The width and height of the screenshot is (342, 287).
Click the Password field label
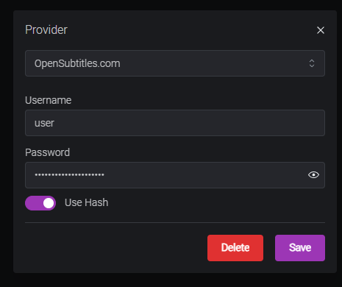(47, 152)
